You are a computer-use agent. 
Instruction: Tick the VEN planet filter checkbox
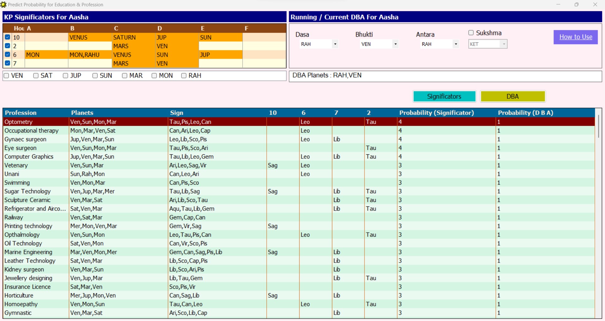coord(6,76)
